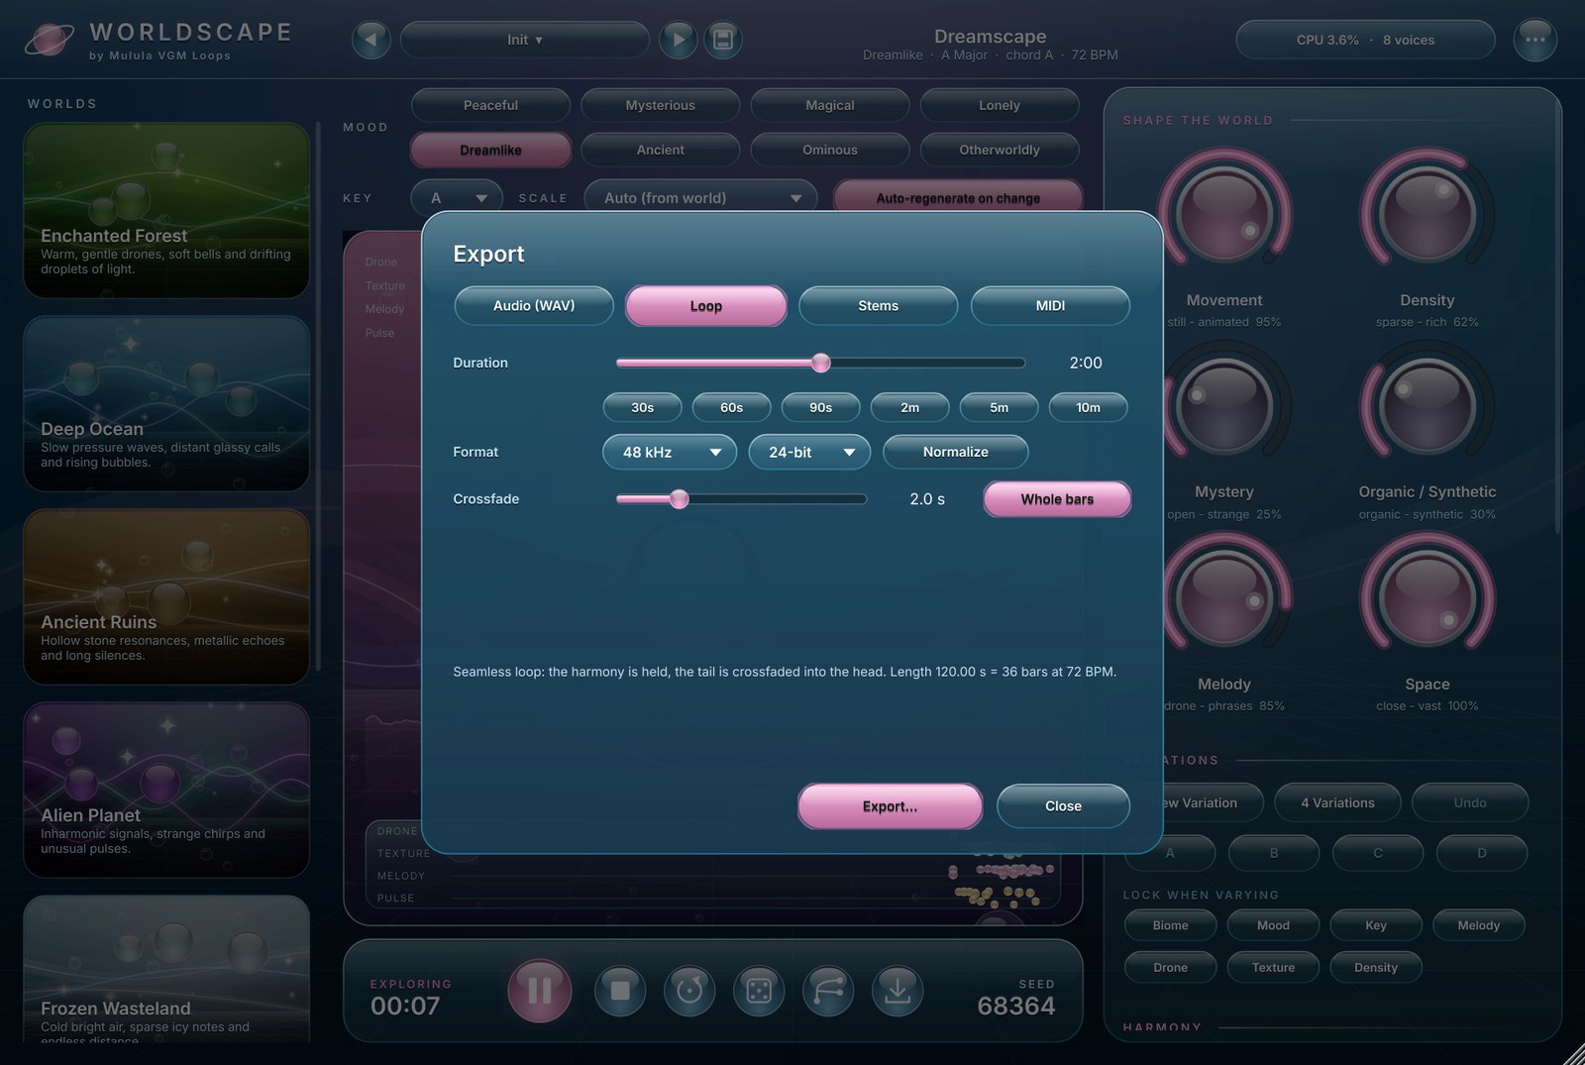This screenshot has width=1585, height=1065.
Task: Open the Scale Auto (from world) dropdown
Action: point(700,198)
